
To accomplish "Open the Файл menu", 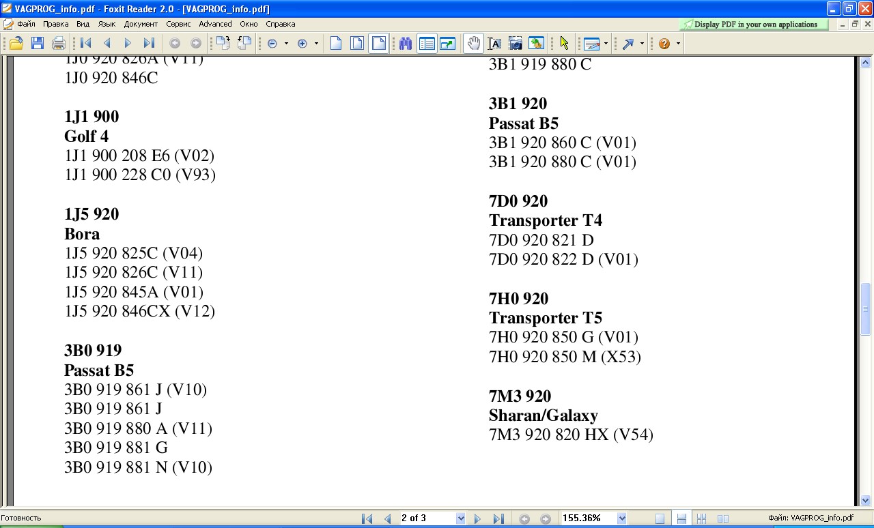I will 27,24.
